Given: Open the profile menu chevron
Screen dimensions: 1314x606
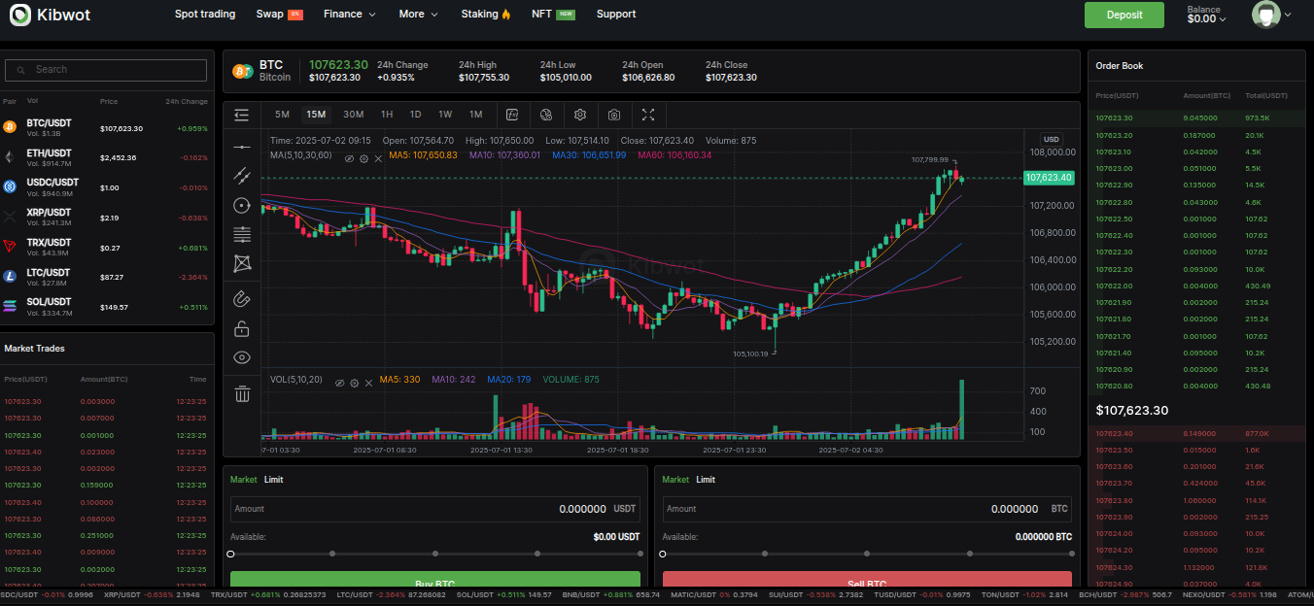Looking at the screenshot, I should pyautogui.click(x=1288, y=15).
